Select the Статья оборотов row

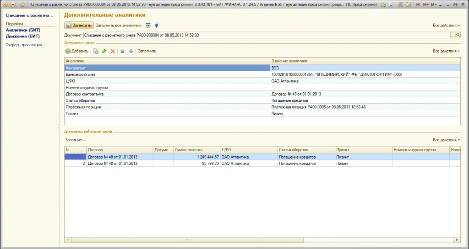pyautogui.click(x=262, y=101)
